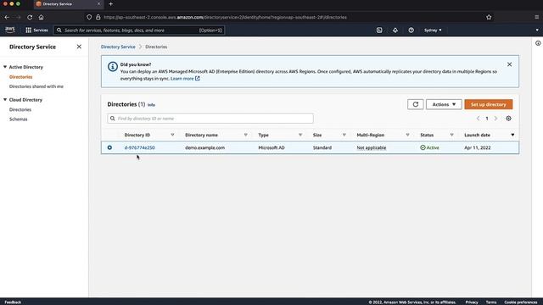The height and width of the screenshot is (305, 543).
Task: Click the browser reload icon
Action: pyautogui.click(x=30, y=17)
